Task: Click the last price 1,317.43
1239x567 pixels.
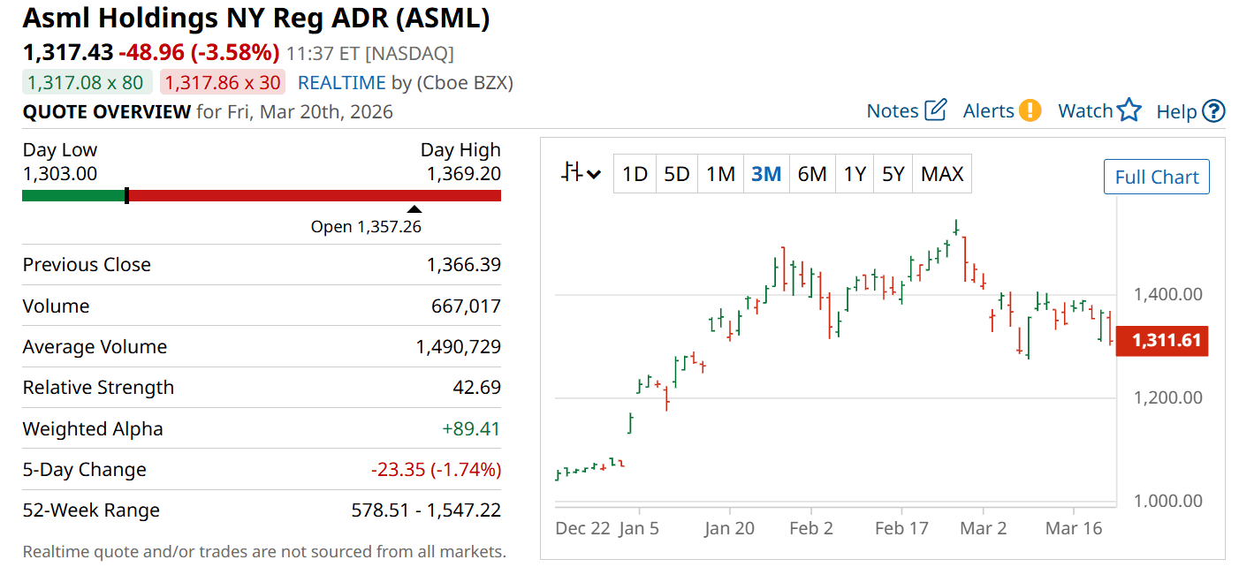Action: coord(68,53)
